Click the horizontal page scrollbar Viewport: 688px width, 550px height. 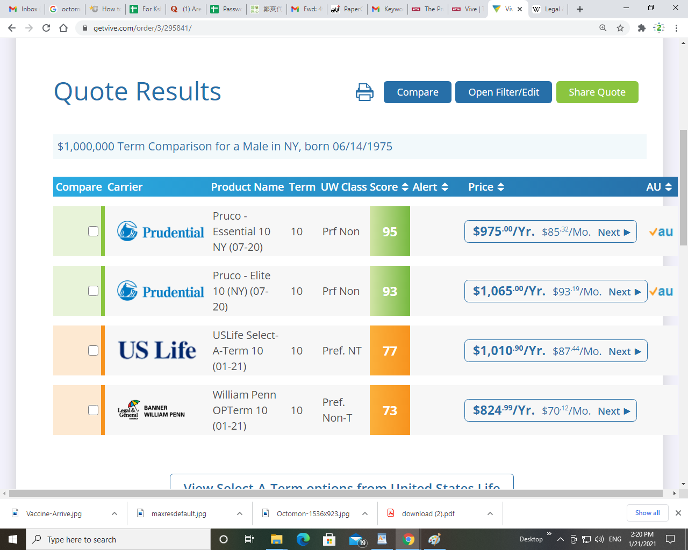click(336, 493)
